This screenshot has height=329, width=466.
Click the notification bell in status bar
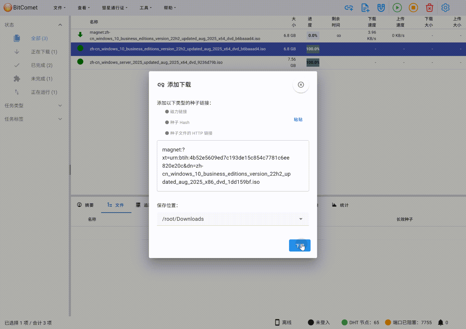coord(440,322)
